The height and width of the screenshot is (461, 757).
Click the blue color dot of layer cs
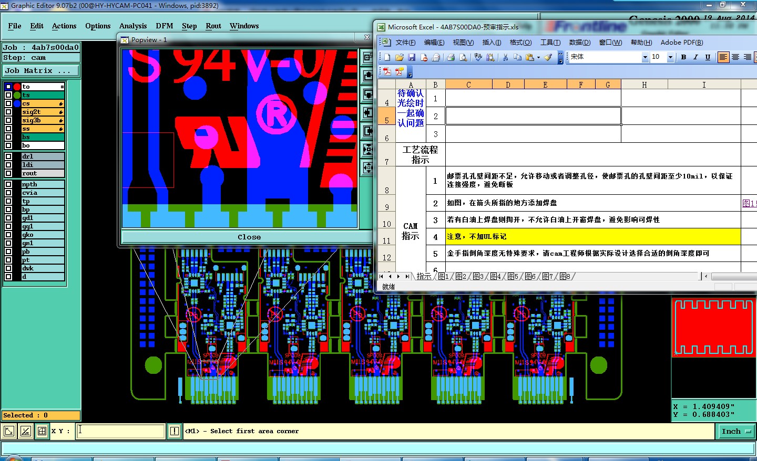pyautogui.click(x=17, y=103)
